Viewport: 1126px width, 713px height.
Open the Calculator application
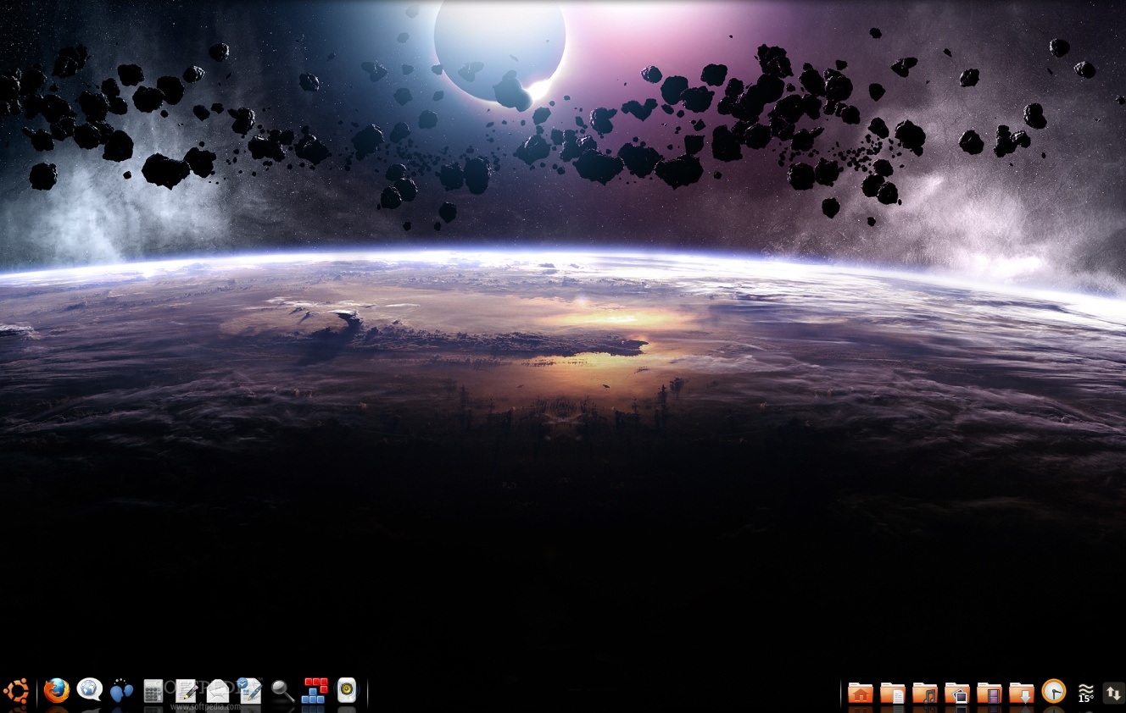click(x=153, y=692)
